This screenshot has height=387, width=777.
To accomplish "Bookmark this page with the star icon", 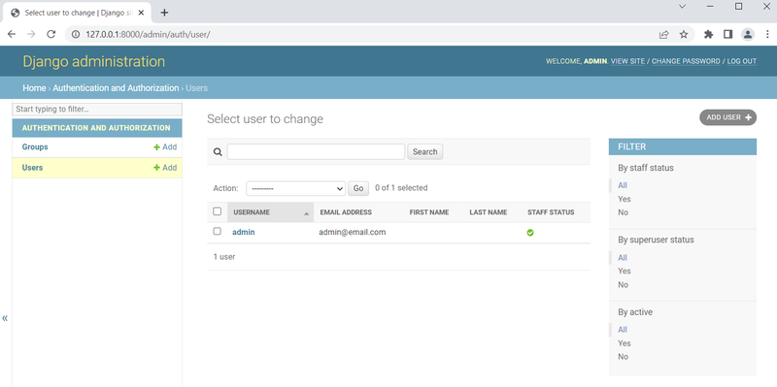I will pyautogui.click(x=684, y=34).
